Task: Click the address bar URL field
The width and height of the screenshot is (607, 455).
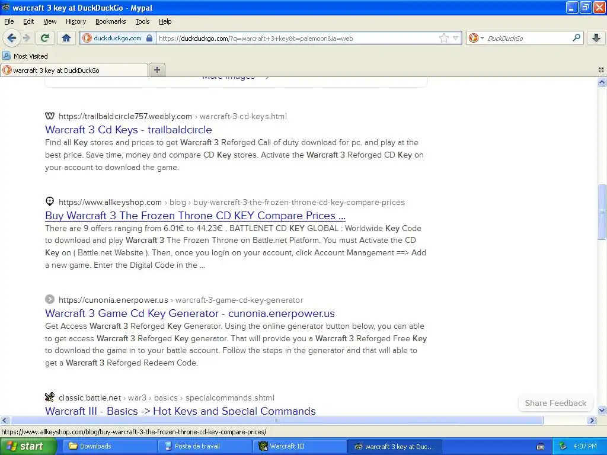Action: 298,39
